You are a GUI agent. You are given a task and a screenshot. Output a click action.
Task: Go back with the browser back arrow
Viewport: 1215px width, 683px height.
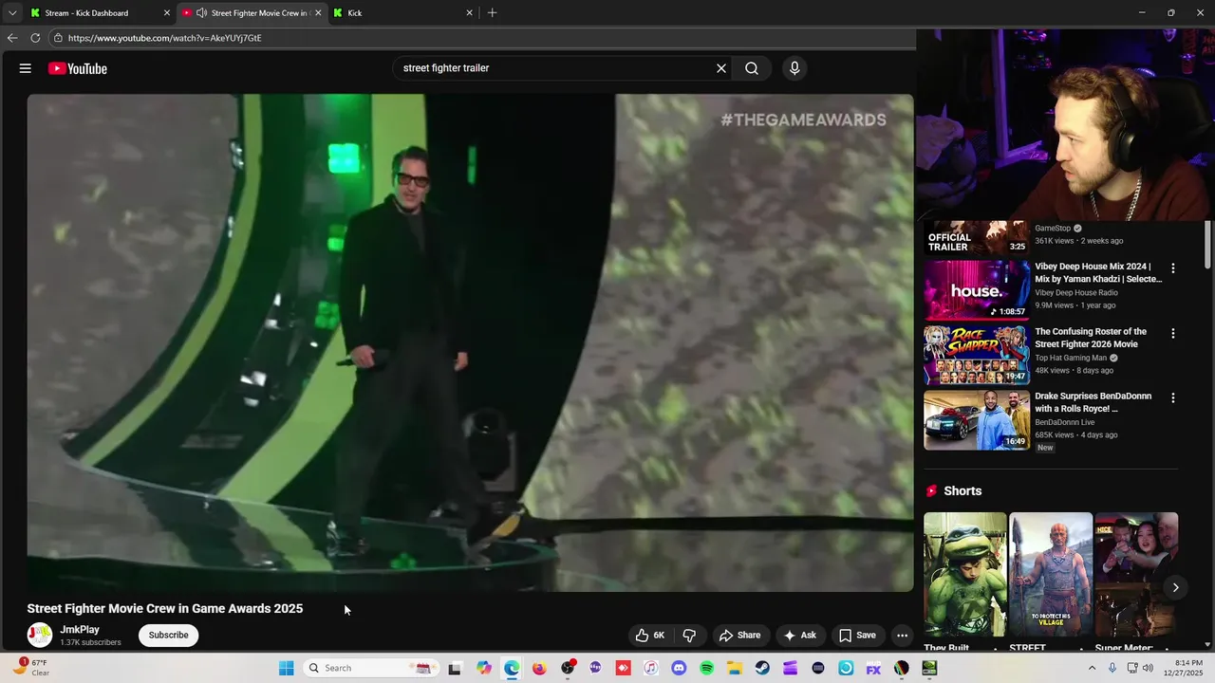(x=12, y=38)
